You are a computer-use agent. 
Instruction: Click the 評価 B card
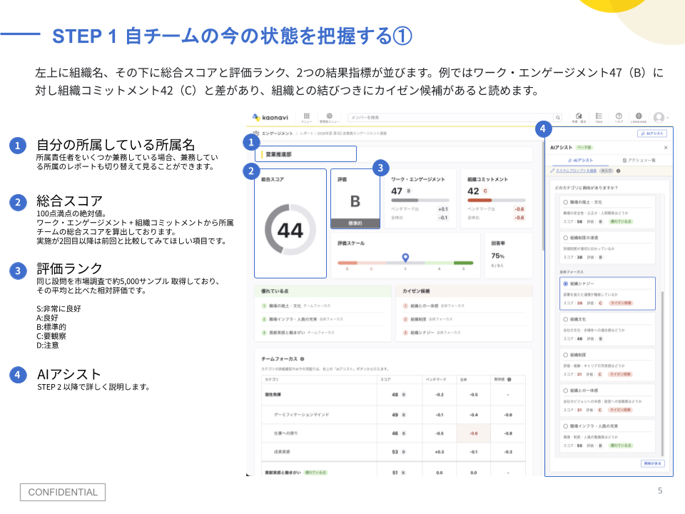coord(355,199)
